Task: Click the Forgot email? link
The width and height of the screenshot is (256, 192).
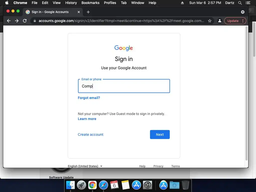Action: (89, 98)
